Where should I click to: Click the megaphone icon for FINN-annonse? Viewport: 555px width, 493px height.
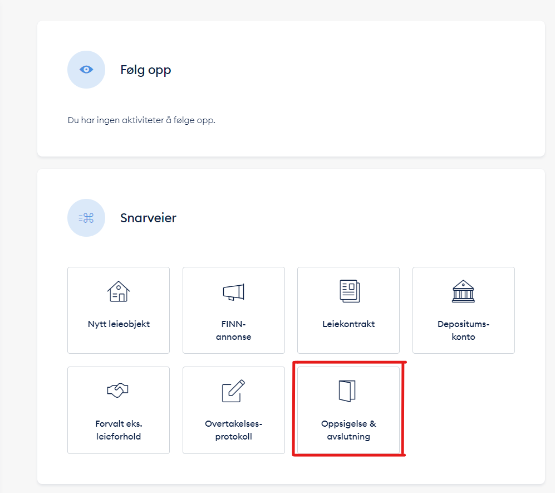[x=233, y=291]
